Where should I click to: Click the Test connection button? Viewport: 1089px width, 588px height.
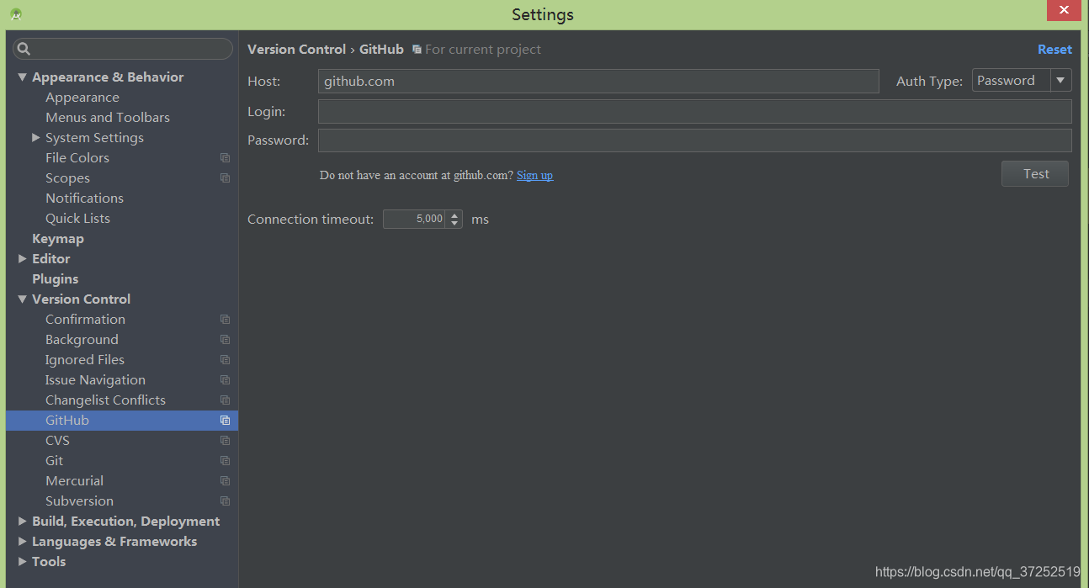[x=1035, y=174]
